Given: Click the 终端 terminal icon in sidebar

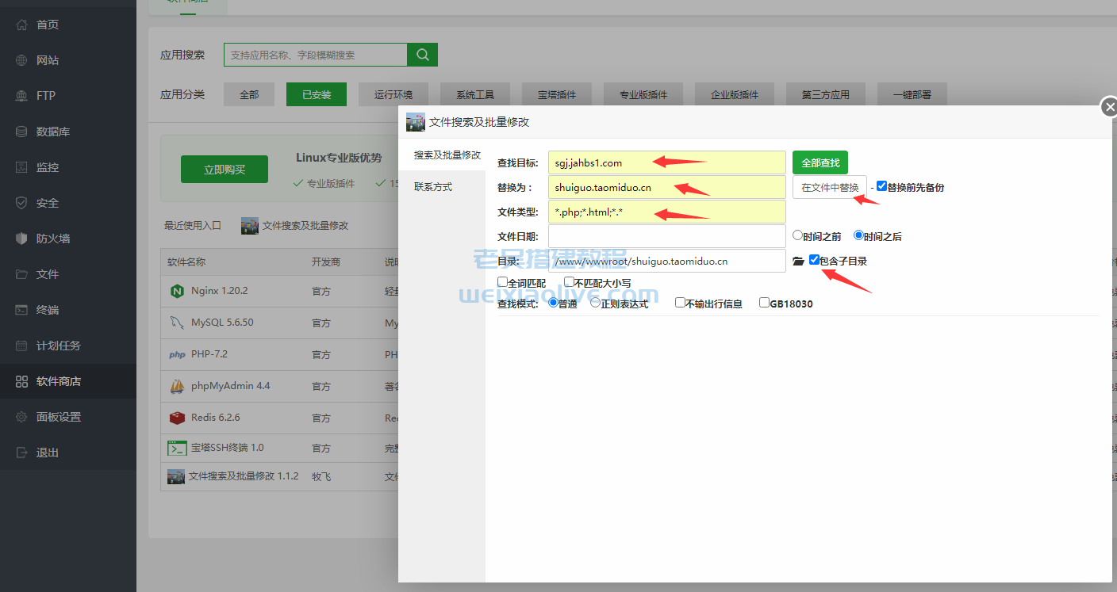Looking at the screenshot, I should [x=22, y=310].
